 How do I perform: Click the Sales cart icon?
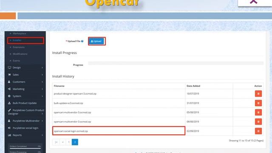[x=9, y=75]
